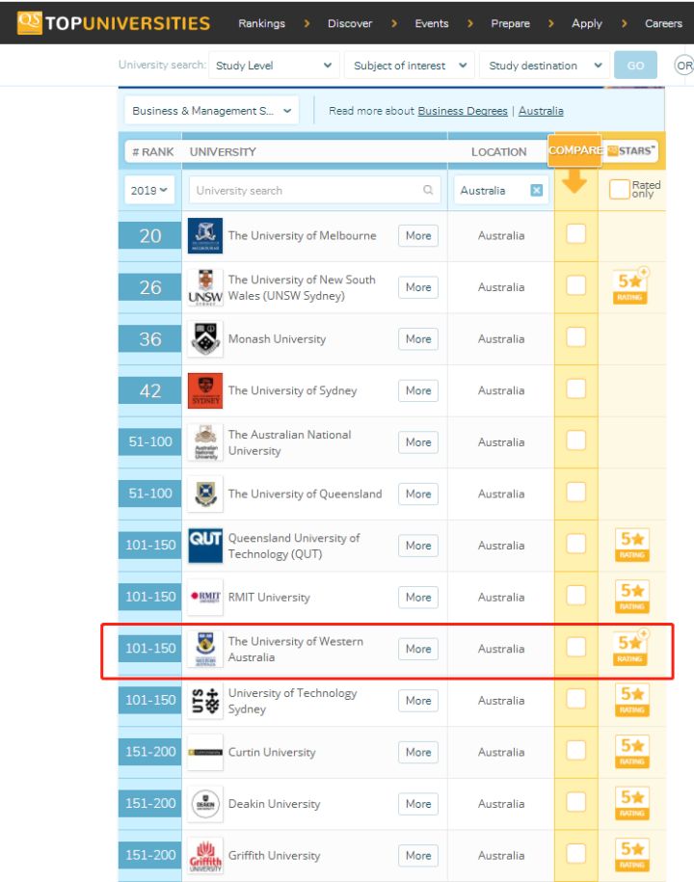
Task: Click the Business Degrees link
Action: [463, 111]
